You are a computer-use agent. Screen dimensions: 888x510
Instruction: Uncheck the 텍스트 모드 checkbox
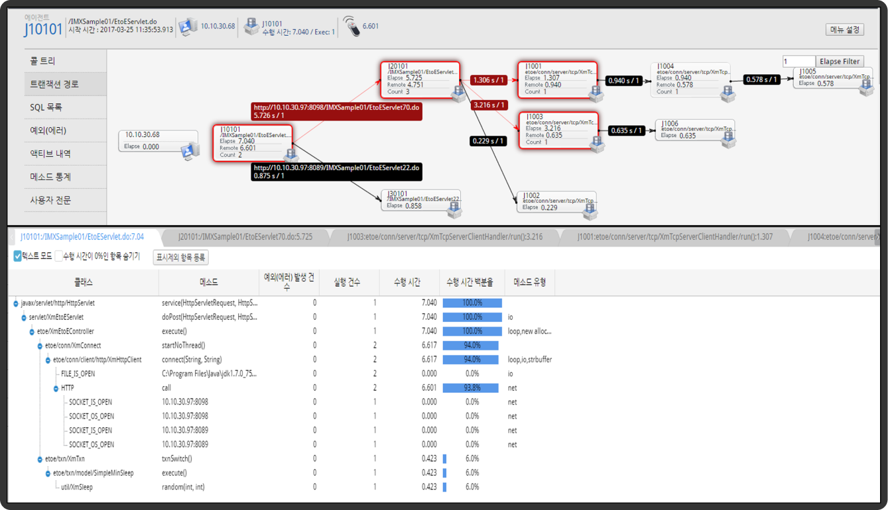tap(18, 256)
